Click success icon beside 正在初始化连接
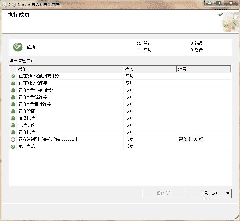 pos(13,83)
